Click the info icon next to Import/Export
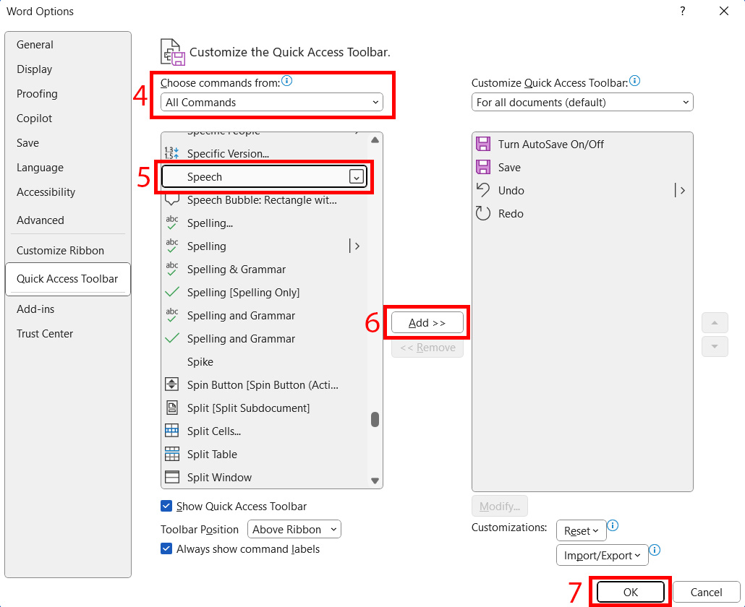Screen dimensions: 745x607 point(655,550)
